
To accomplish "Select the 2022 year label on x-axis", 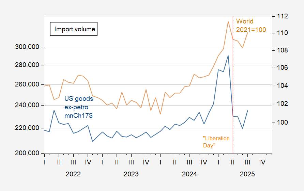I will pos(73,174).
